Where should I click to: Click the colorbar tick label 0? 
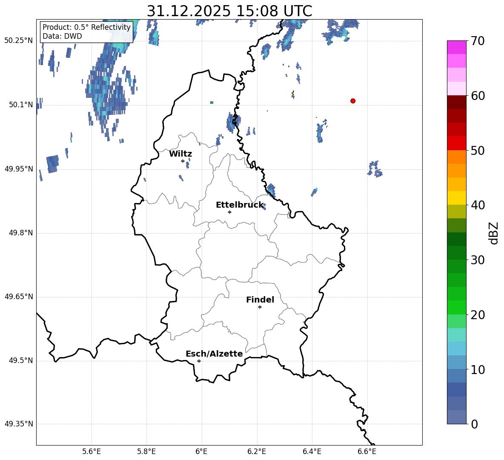click(475, 424)
